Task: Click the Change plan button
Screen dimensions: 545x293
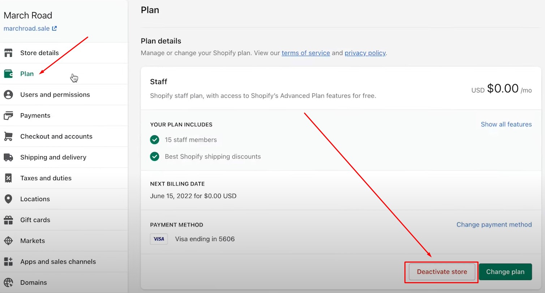Action: point(505,272)
